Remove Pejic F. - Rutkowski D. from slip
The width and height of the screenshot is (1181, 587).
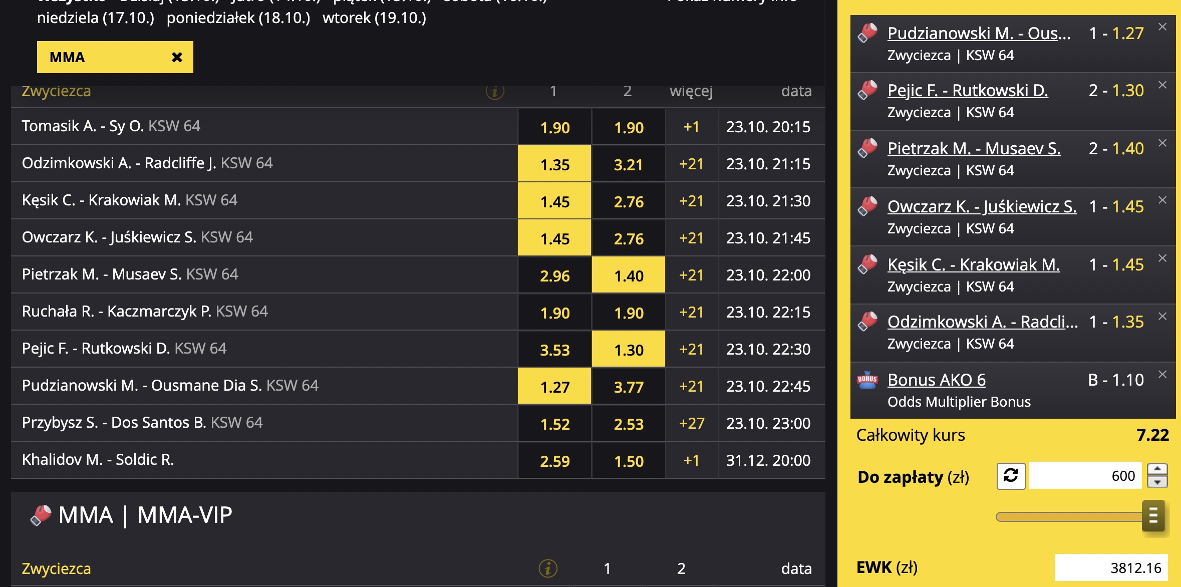(x=1162, y=85)
